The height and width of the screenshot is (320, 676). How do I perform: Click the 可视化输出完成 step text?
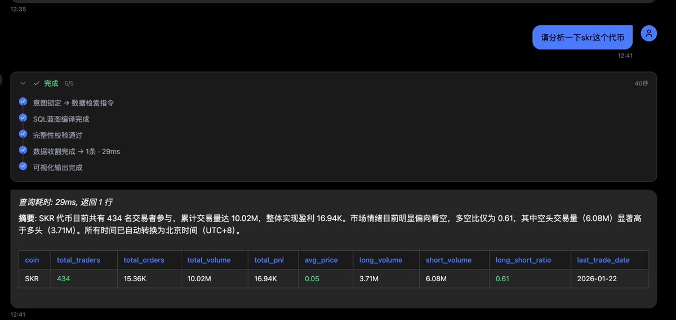tap(58, 168)
